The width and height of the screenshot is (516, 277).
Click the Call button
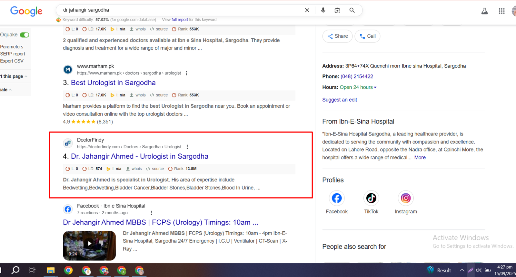[x=367, y=36]
